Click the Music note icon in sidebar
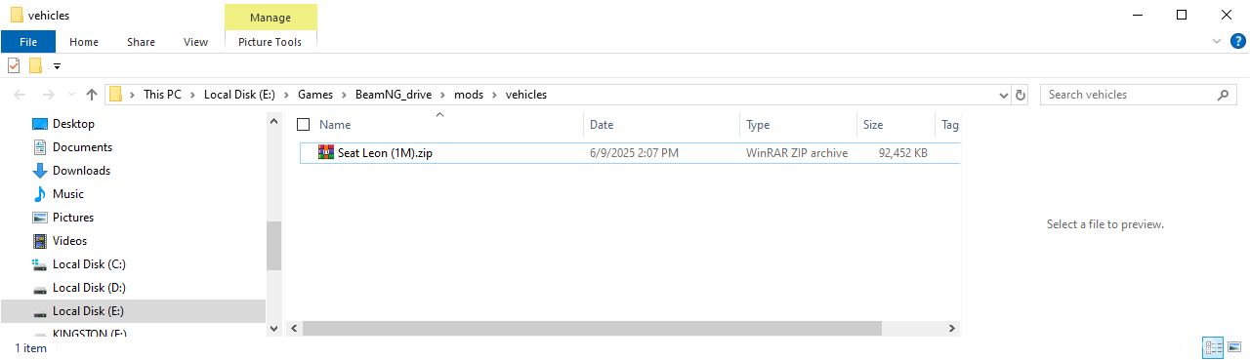 [40, 194]
